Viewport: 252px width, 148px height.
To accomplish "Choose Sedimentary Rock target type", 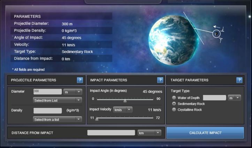I will click(x=174, y=104).
